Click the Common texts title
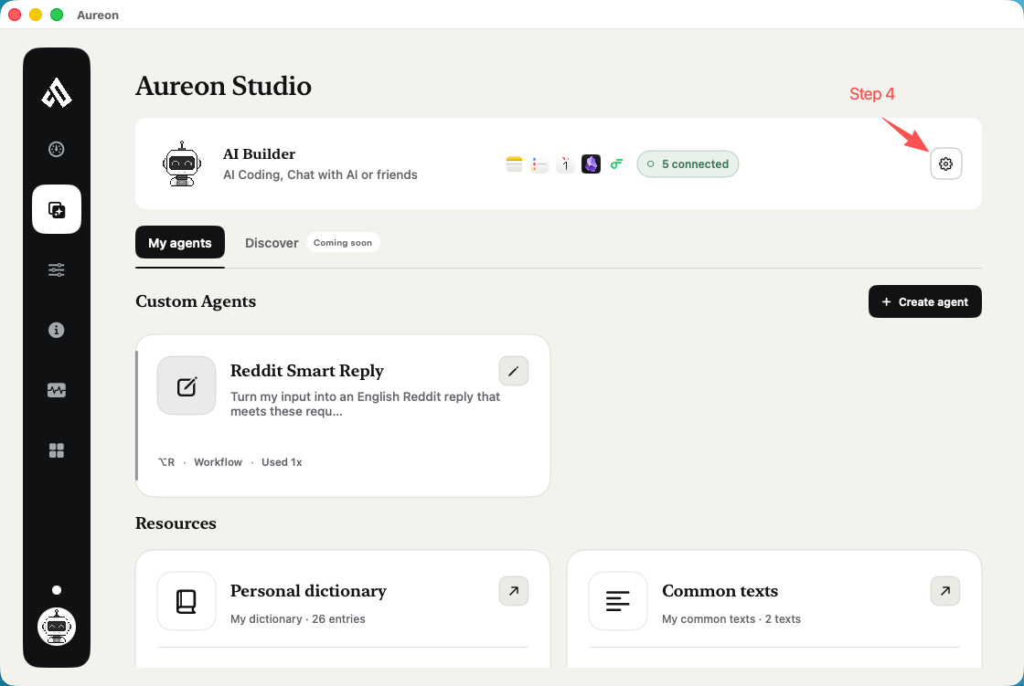The image size is (1024, 686). tap(720, 591)
